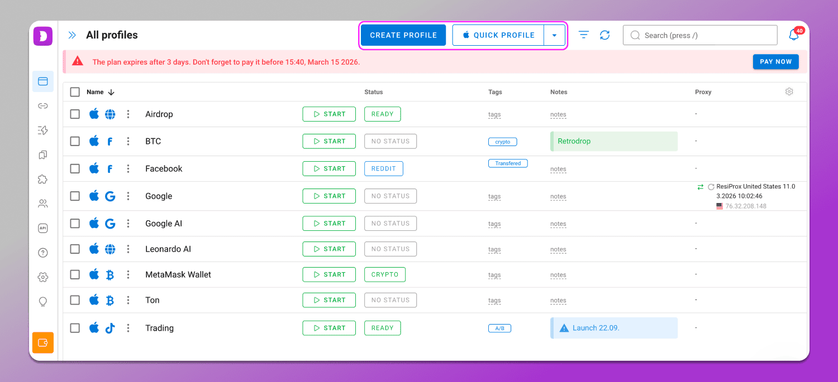The width and height of the screenshot is (838, 382).
Task: Expand the Quick Profile dropdown arrow
Action: (554, 35)
